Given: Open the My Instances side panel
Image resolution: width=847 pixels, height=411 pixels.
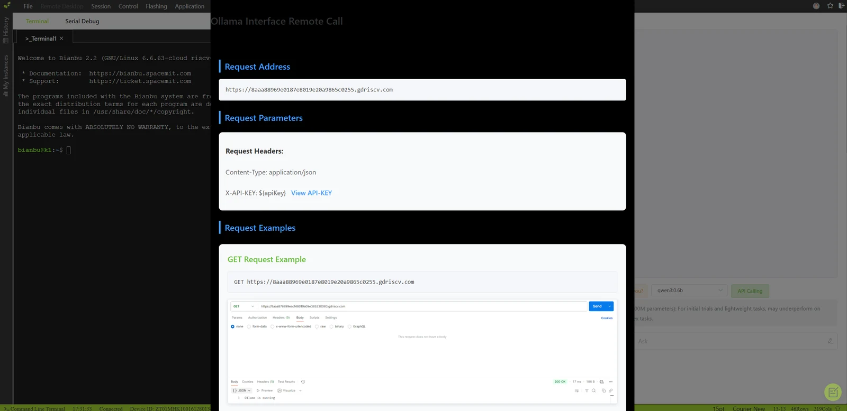Looking at the screenshot, I should 6,76.
